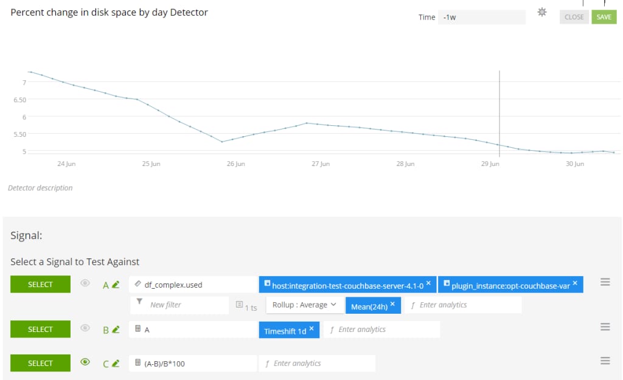Click the pencil edit icon for signal A
The image size is (623, 380).
click(x=116, y=285)
